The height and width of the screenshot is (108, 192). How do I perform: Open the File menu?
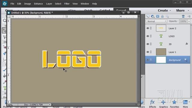[x=12, y=4]
